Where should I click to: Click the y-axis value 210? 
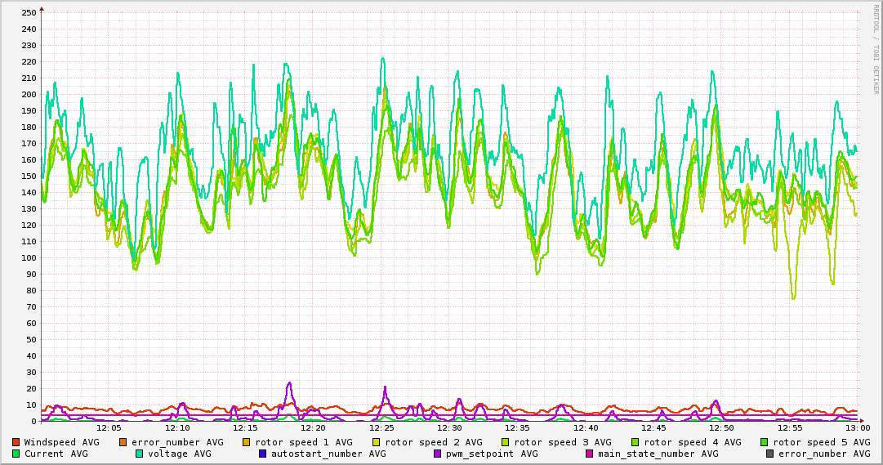(x=28, y=78)
